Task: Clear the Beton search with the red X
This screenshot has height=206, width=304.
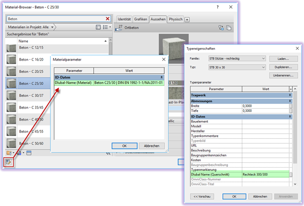Action: pos(108,19)
